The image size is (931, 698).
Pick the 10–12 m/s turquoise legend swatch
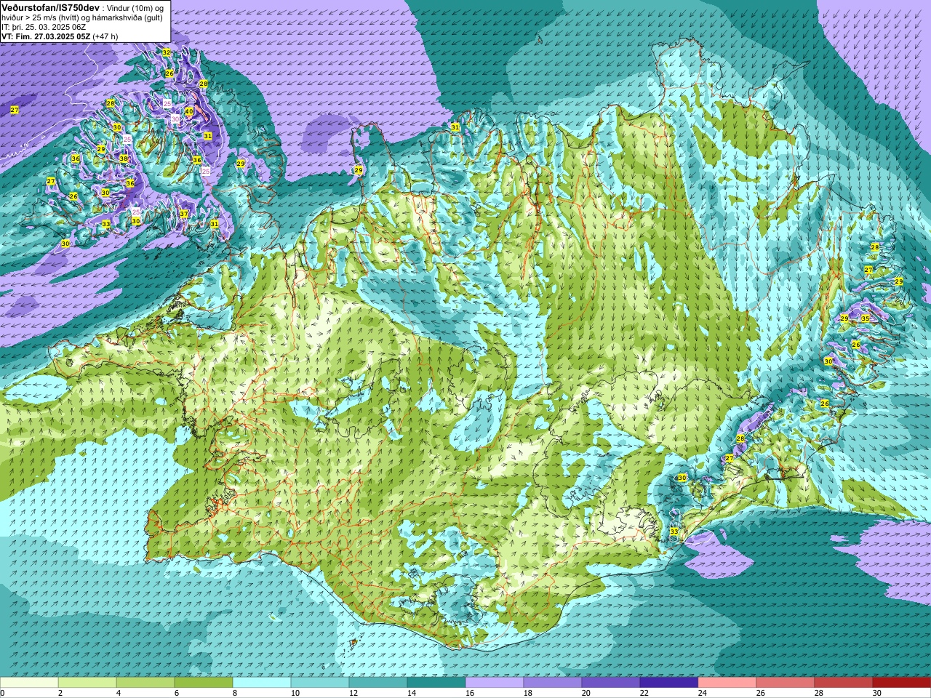point(320,683)
